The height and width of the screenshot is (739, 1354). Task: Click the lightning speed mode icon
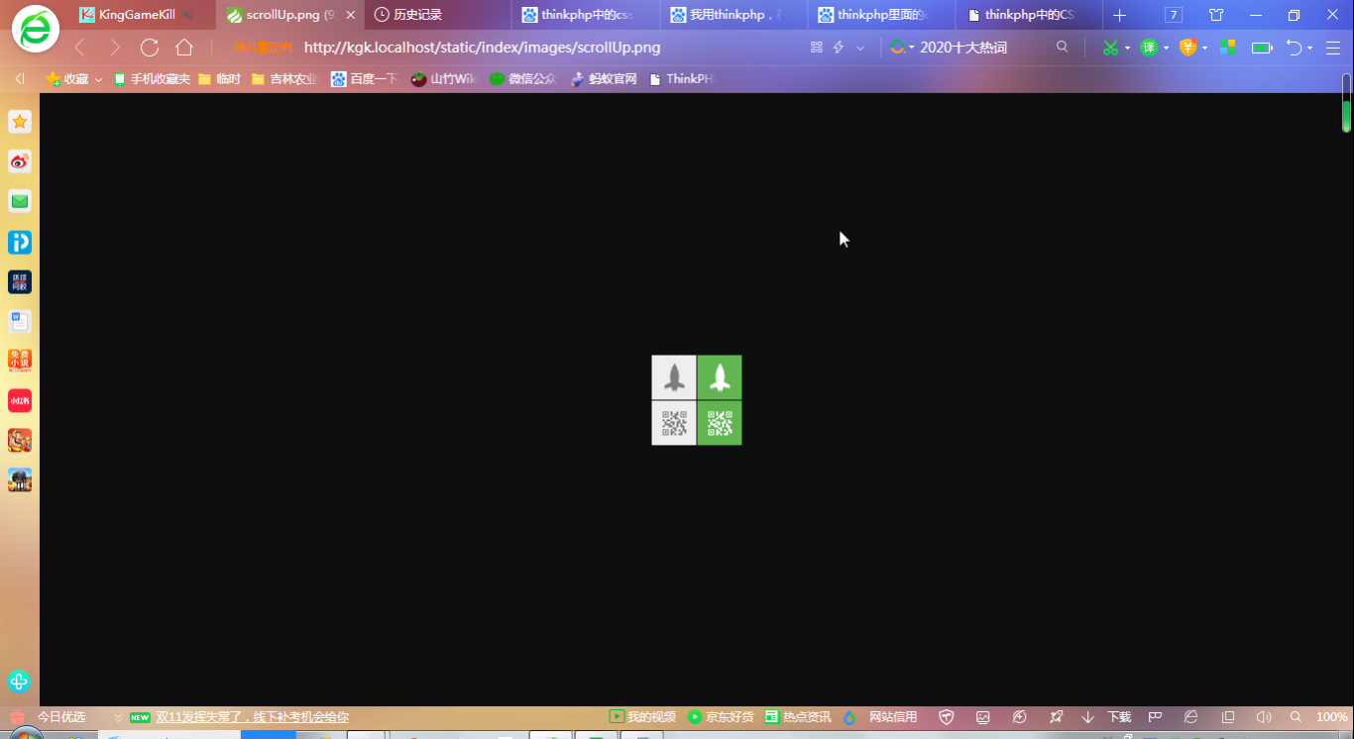(839, 48)
